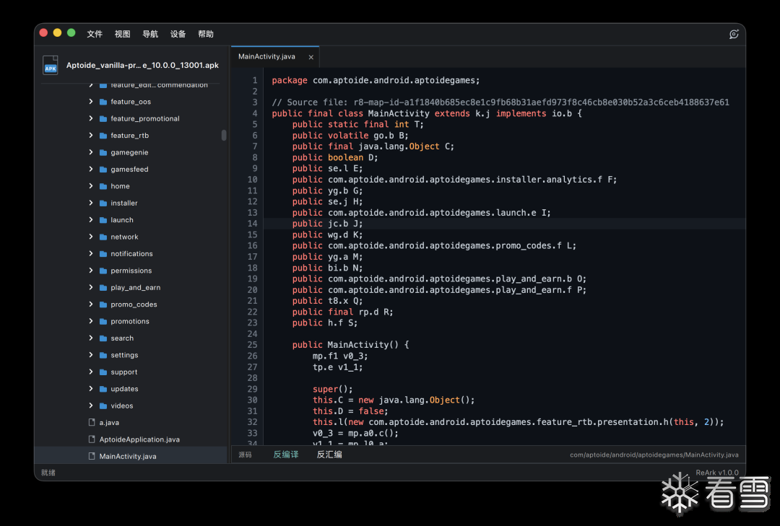Close the MainActivity.java tab
This screenshot has height=526, width=780.
click(x=311, y=57)
